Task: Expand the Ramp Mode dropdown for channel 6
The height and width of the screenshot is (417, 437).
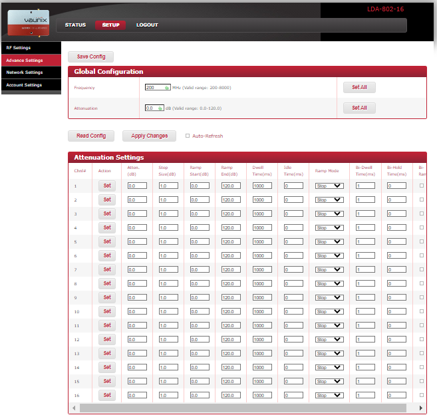Action: point(329,255)
